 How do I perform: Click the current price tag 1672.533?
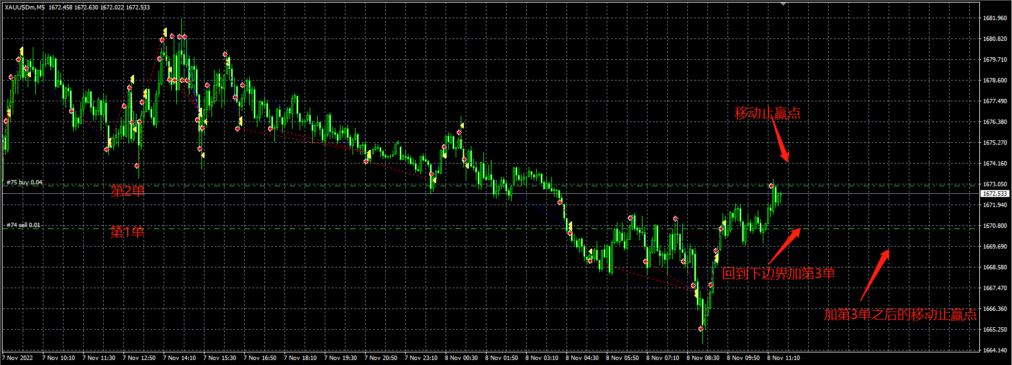[x=996, y=194]
